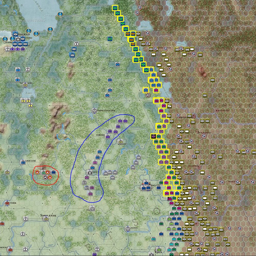Select the SEC counter under the Smolensk label
The image size is (256, 256).
46,219
